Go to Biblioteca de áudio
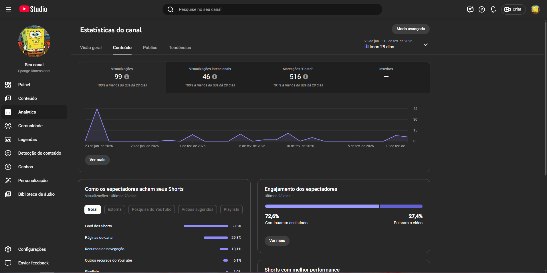Screen dimensions: 547x273 (x=36, y=194)
